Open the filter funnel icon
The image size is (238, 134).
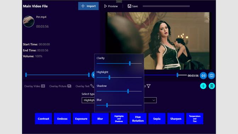149,86
